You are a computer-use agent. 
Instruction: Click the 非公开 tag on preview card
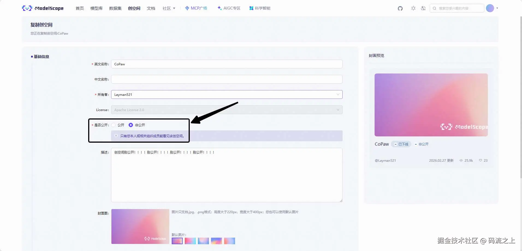point(422,144)
